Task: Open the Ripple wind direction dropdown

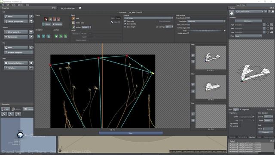Action: [268, 121]
